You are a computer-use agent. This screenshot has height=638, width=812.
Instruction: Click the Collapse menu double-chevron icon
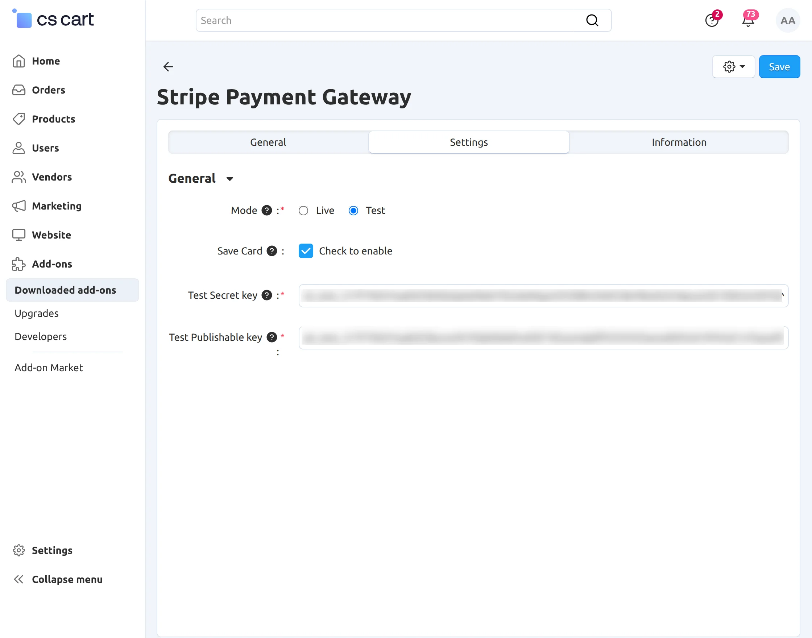pyautogui.click(x=19, y=579)
